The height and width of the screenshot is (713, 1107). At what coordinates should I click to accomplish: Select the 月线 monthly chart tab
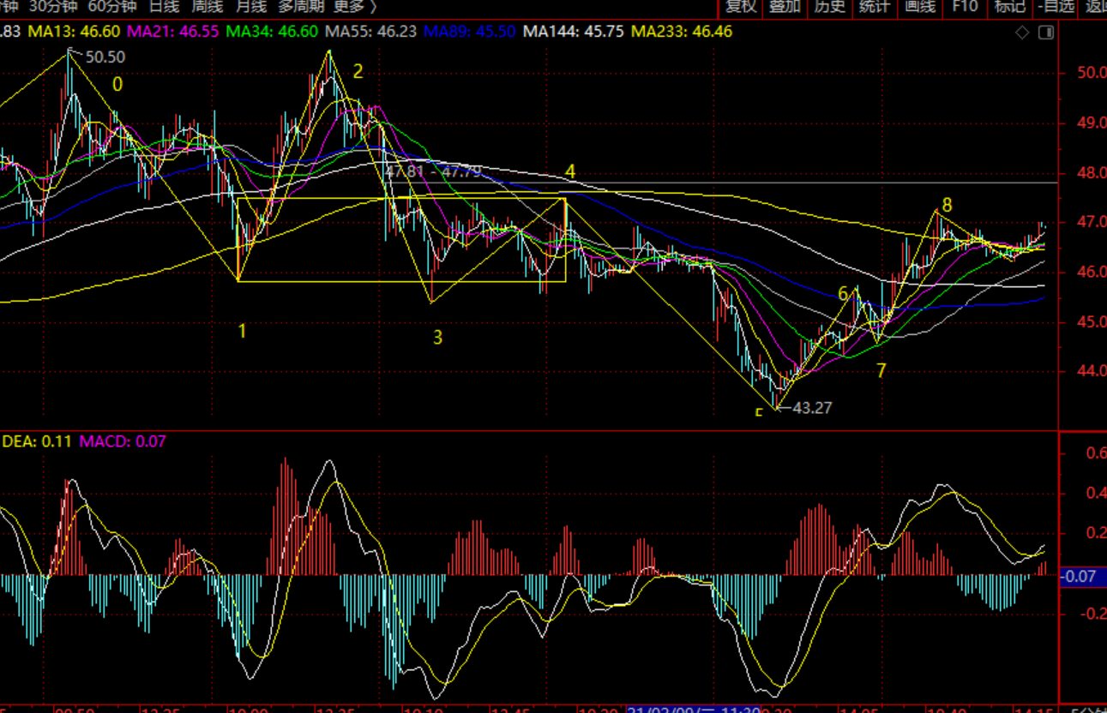[x=251, y=7]
